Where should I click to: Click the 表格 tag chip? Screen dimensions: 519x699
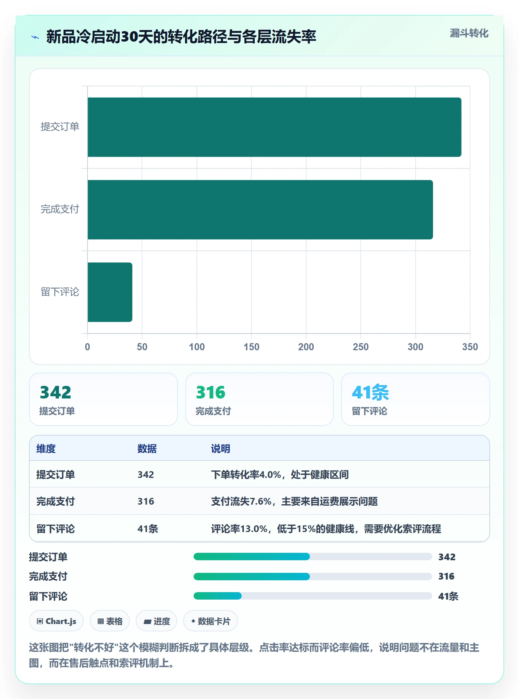click(x=110, y=621)
